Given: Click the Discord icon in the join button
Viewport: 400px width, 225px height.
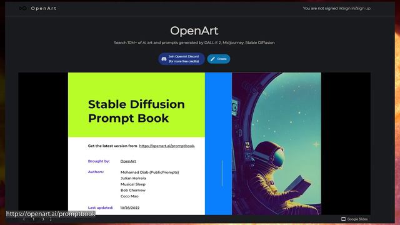Looking at the screenshot, I should [x=164, y=59].
